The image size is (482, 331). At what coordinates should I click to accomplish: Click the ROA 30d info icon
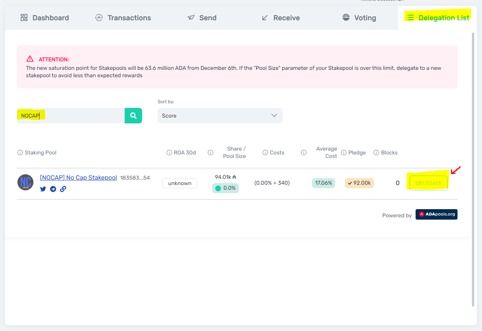169,153
